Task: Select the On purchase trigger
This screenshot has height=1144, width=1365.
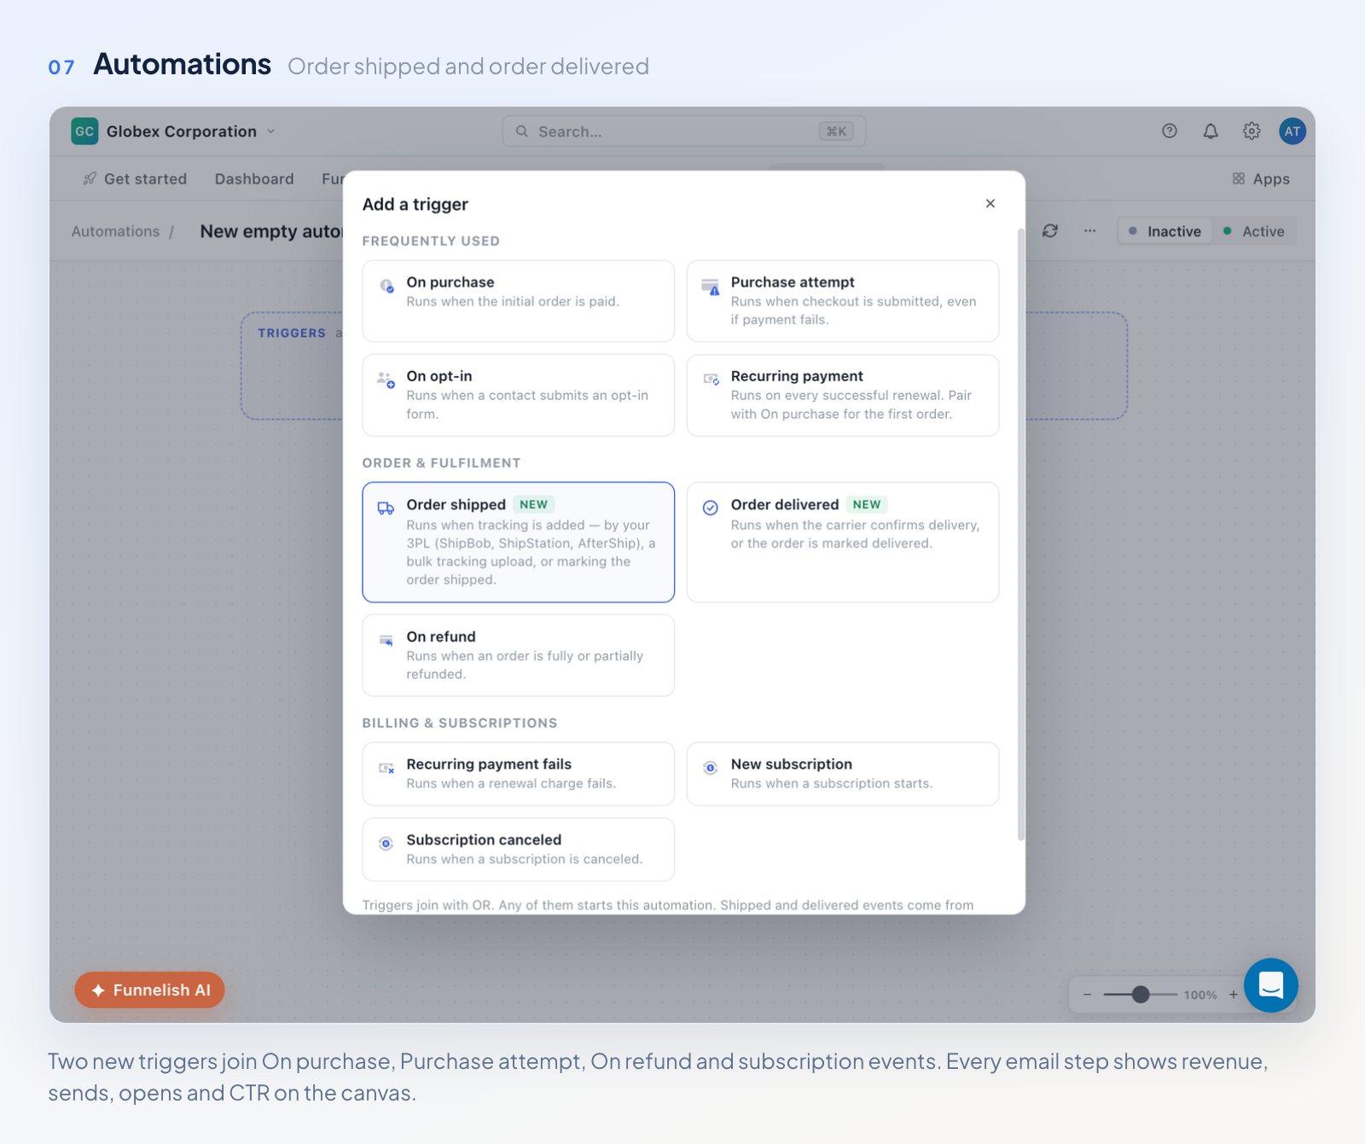Action: point(518,300)
